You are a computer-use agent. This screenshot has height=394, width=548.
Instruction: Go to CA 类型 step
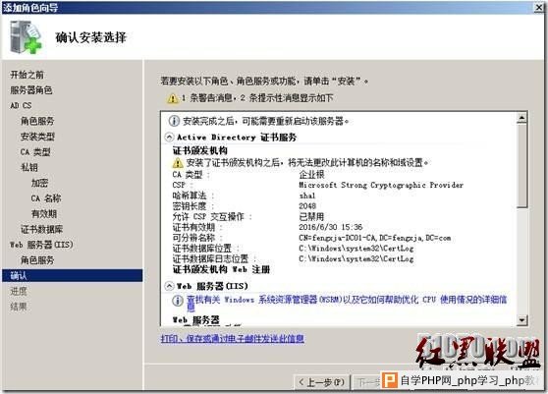tap(35, 151)
